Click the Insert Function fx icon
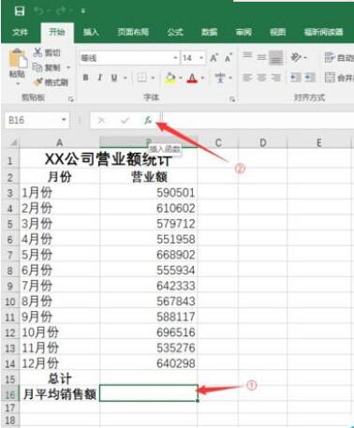Image resolution: width=354 pixels, height=428 pixels. tap(148, 120)
